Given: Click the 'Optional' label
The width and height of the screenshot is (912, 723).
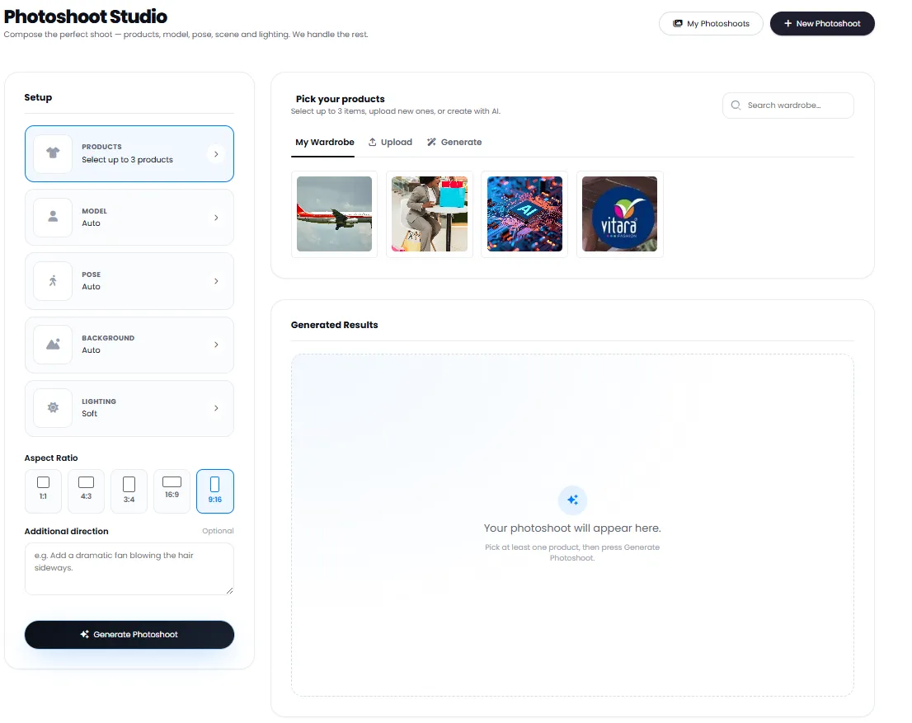Looking at the screenshot, I should [219, 530].
